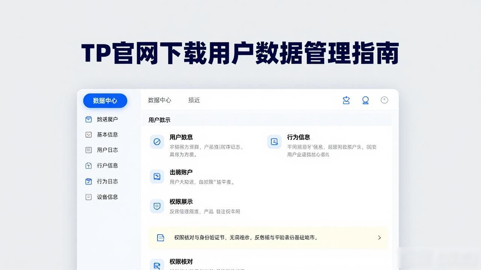This screenshot has height=270, width=481.
Task: Click the 用户数意 card icon
Action: click(x=157, y=142)
